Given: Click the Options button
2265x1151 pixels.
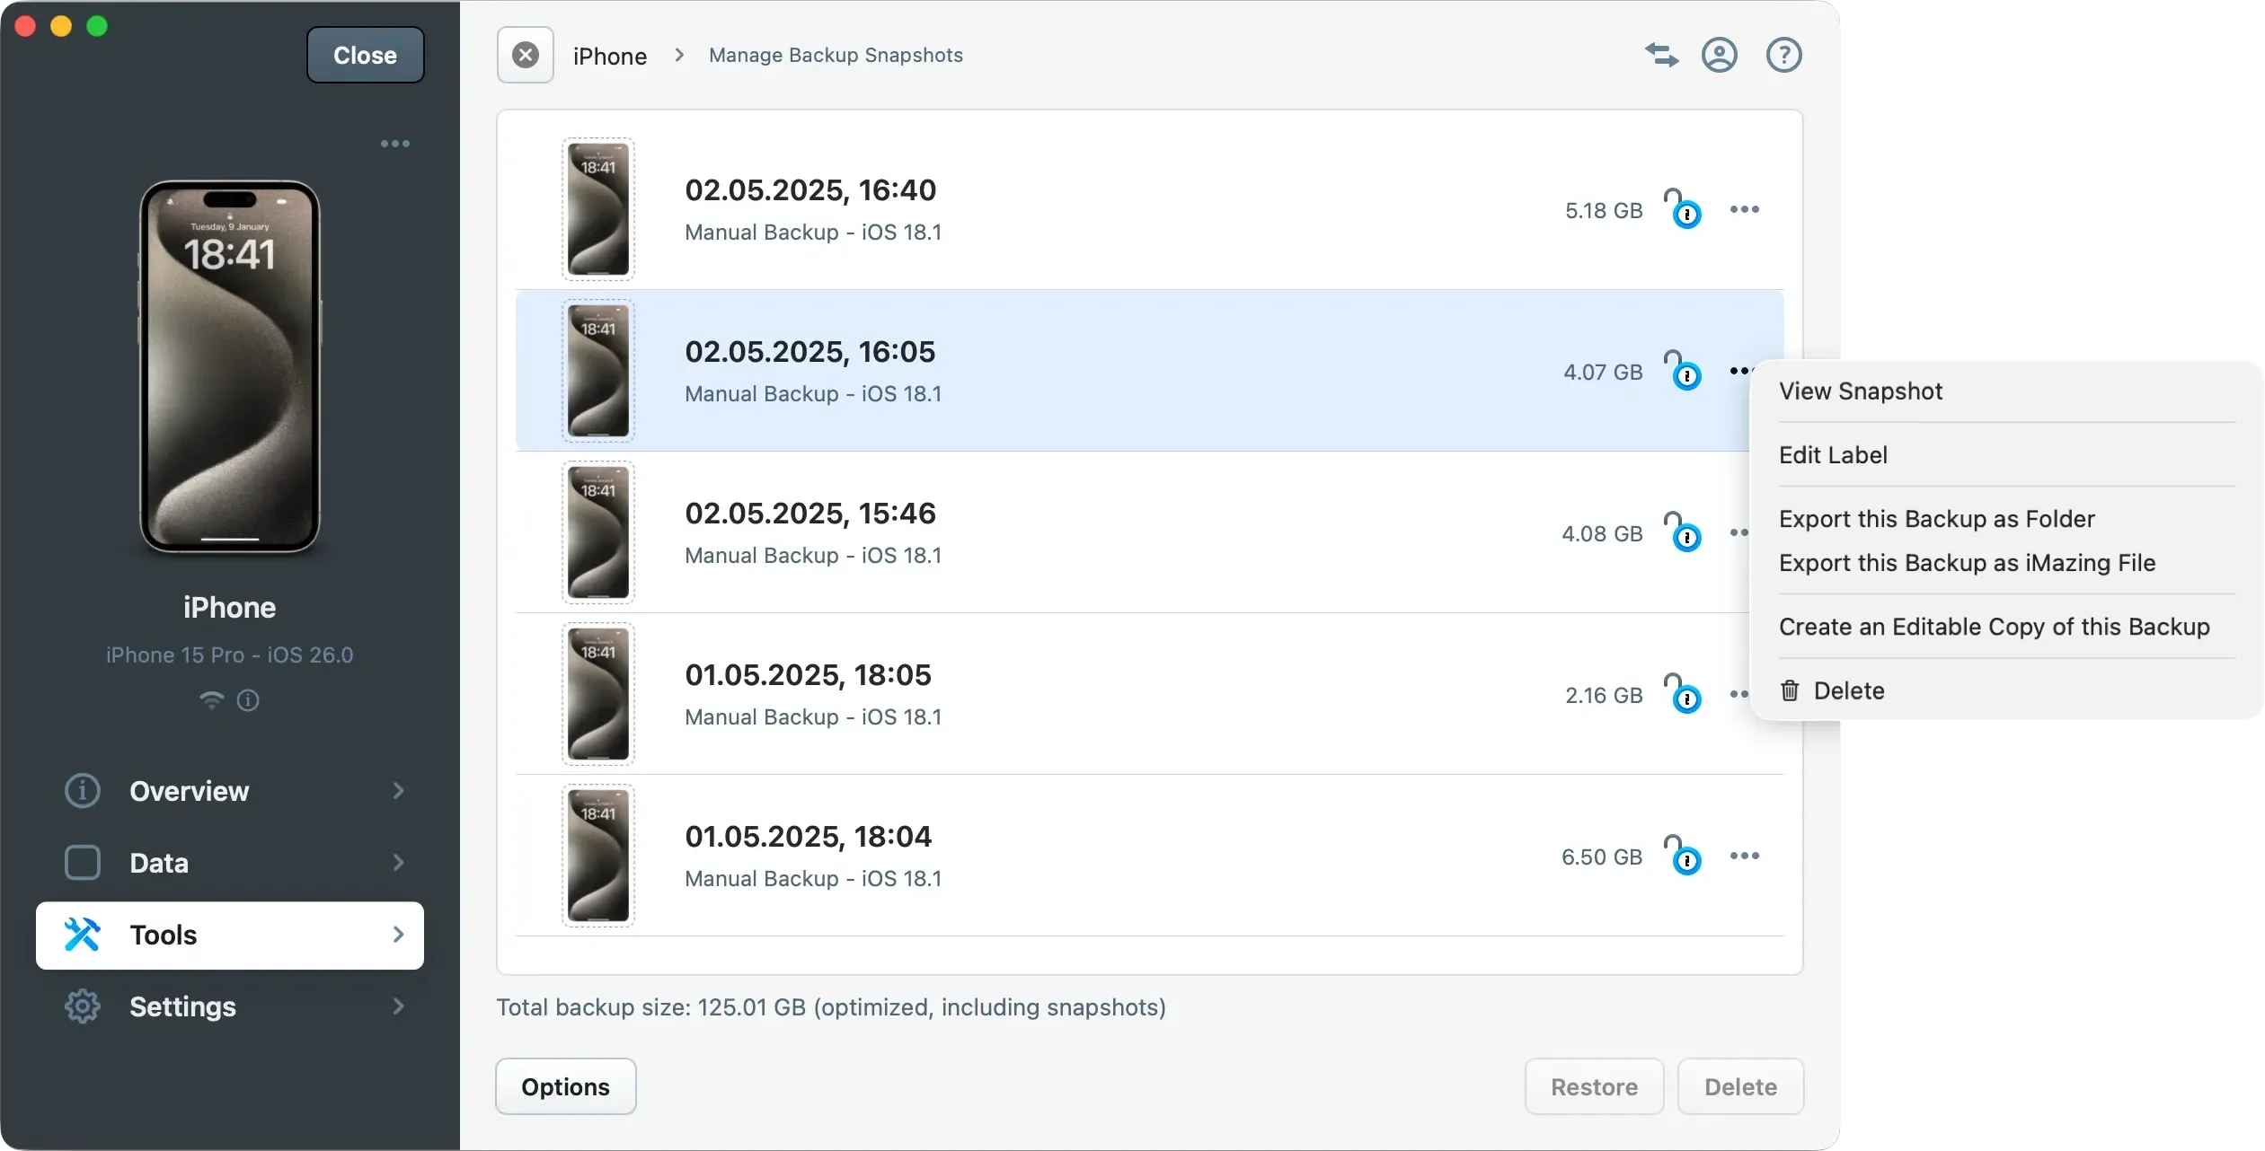Looking at the screenshot, I should tap(565, 1085).
